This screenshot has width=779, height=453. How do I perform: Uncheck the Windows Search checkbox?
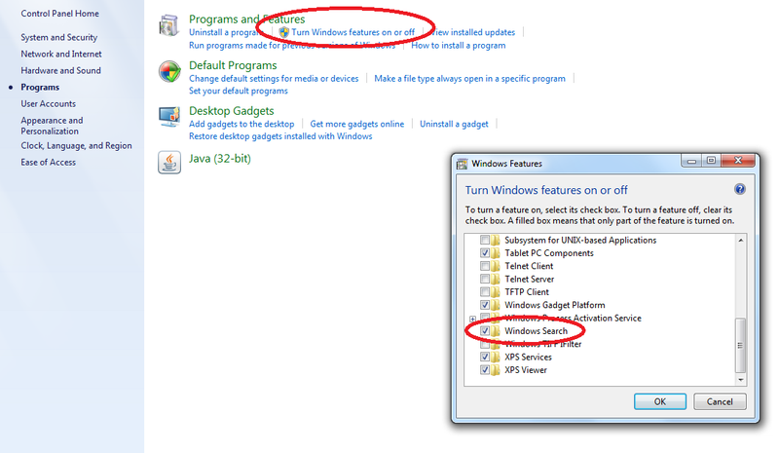coord(485,330)
